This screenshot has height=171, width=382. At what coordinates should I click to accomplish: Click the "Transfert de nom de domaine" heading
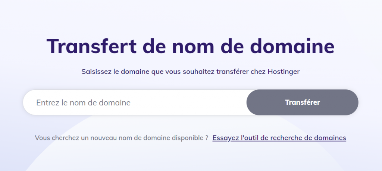(191, 46)
